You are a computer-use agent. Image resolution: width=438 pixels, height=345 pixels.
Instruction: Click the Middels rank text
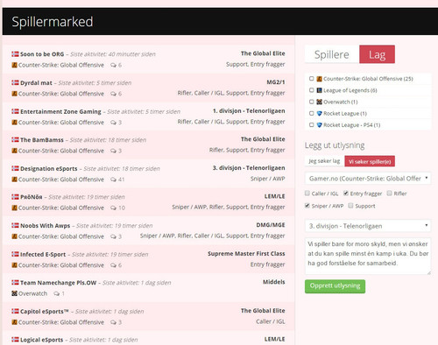(x=273, y=282)
